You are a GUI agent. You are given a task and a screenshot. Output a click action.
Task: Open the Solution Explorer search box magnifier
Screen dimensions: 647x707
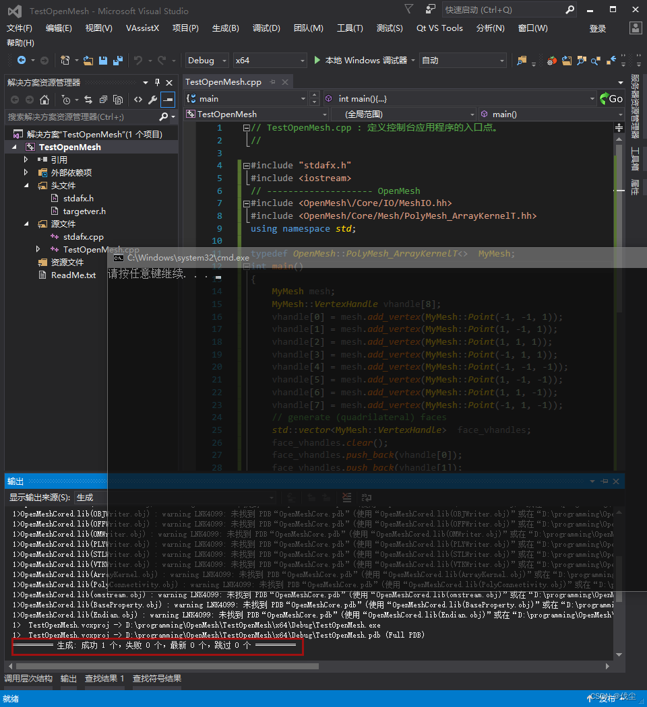(x=165, y=116)
